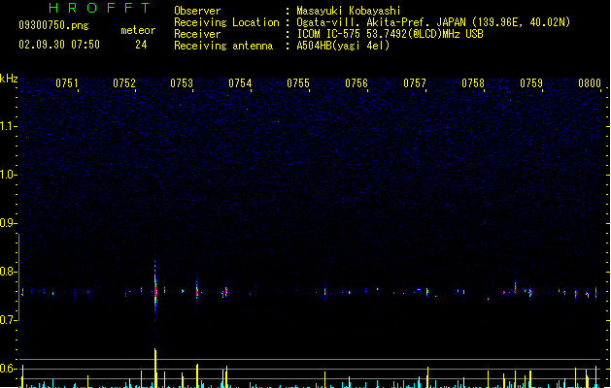Click the 0.9 kHz axis label

point(8,223)
